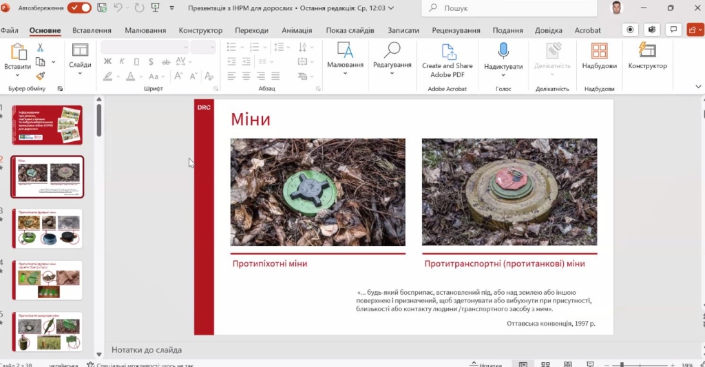
Task: Click the Конструктор designer icon
Action: [x=647, y=51]
